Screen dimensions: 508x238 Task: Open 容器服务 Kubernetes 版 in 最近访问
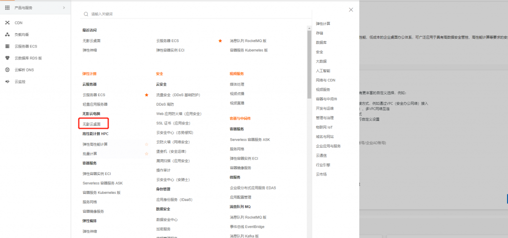click(249, 50)
